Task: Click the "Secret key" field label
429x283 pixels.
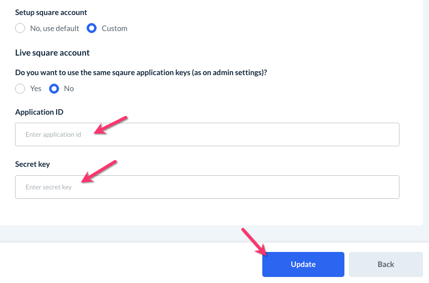Action: pyautogui.click(x=33, y=164)
